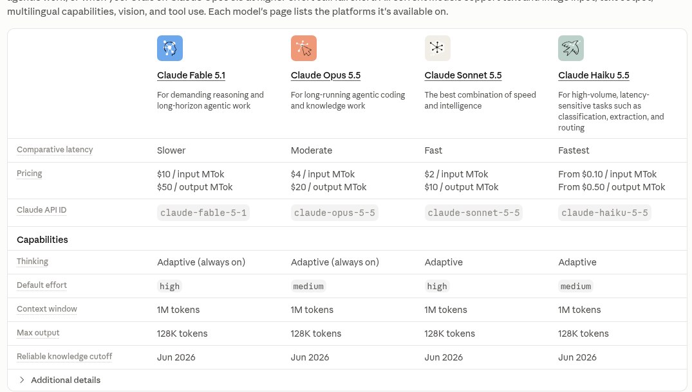
Task: Open the Claude Fable 5.1 model link
Action: click(191, 75)
